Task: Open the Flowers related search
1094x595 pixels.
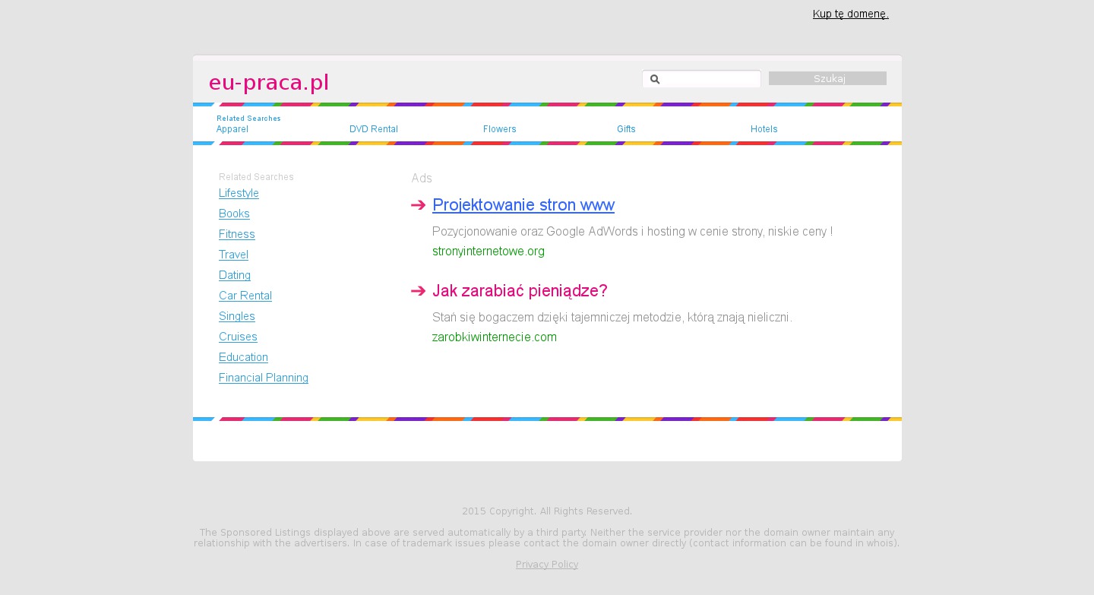Action: coord(499,129)
